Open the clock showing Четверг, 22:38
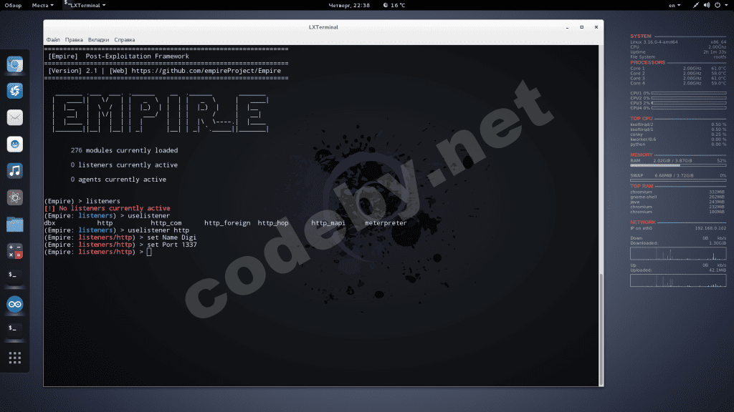The height and width of the screenshot is (412, 734). tap(349, 5)
